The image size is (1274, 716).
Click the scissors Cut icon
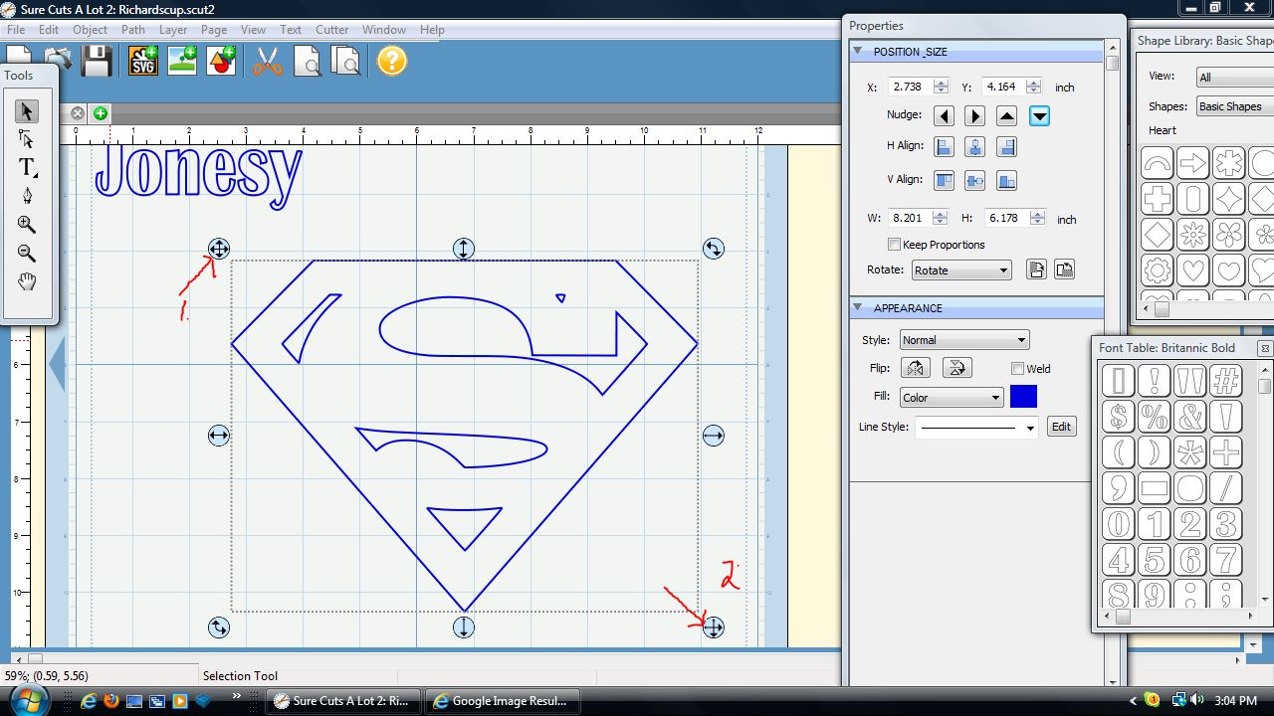[x=268, y=62]
